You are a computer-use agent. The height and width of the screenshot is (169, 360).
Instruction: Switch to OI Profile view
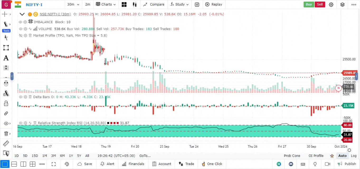[316, 156]
